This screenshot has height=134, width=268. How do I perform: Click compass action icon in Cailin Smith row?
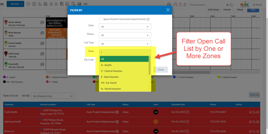point(258,112)
